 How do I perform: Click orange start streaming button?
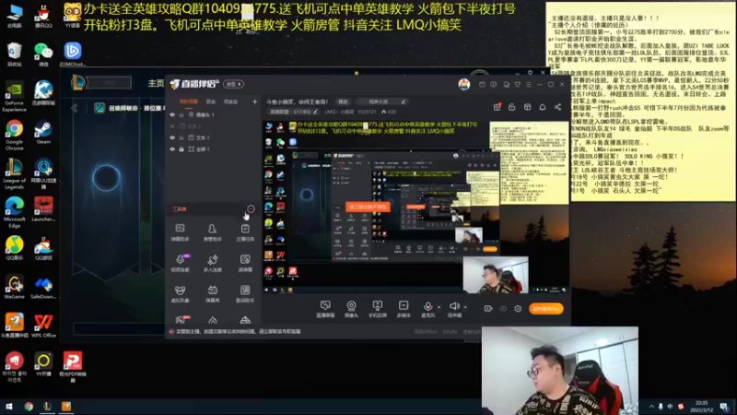(x=545, y=309)
